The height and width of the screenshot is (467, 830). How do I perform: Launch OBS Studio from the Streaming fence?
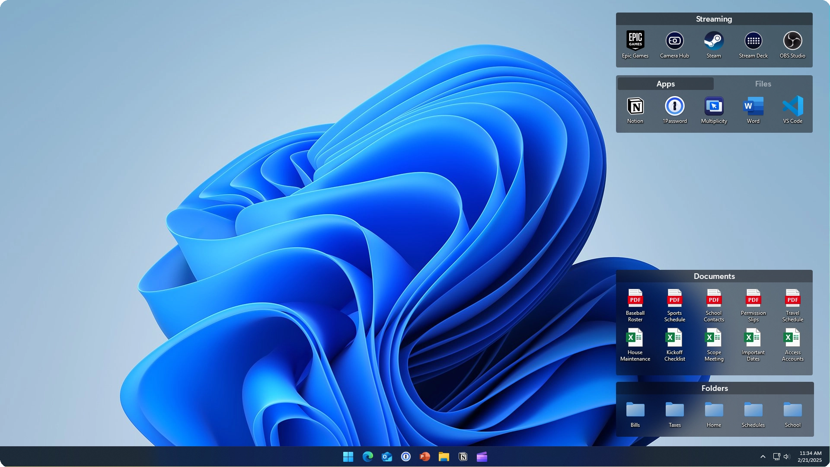click(792, 41)
